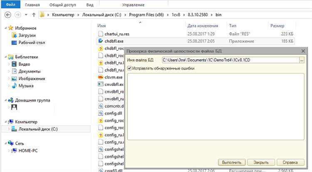This screenshot has width=312, height=172.
Task: Select the chdbfl.exe application icon
Action: coord(101,41)
